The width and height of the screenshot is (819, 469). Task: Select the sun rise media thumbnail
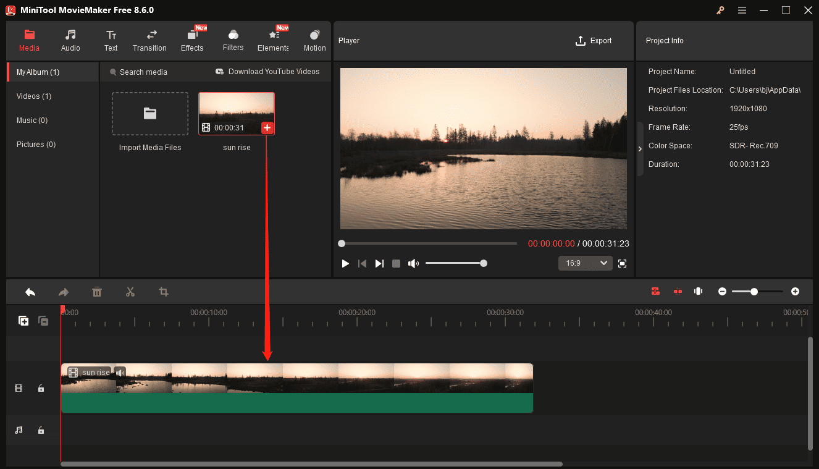237,114
